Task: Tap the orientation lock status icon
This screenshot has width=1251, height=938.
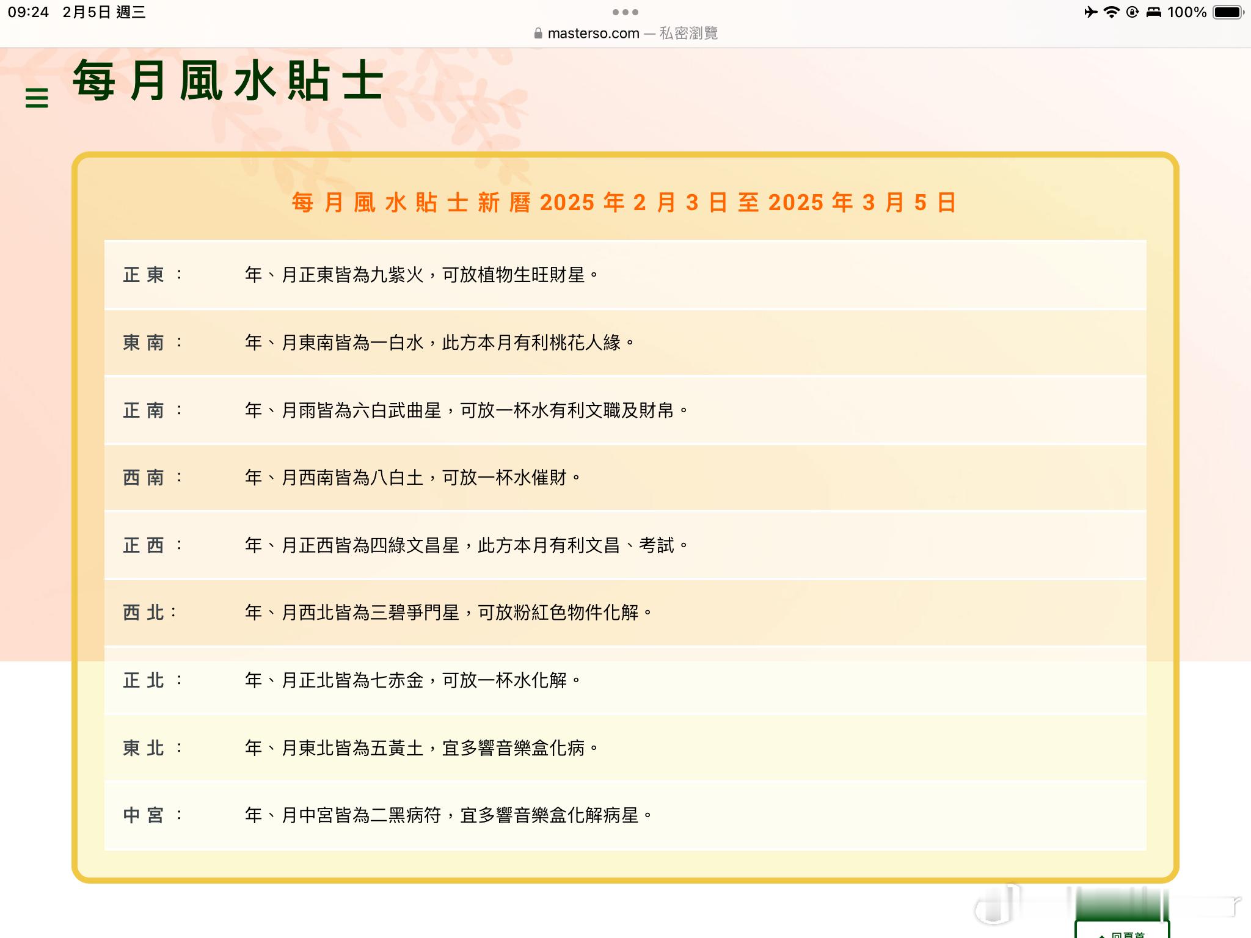Action: 1132,12
